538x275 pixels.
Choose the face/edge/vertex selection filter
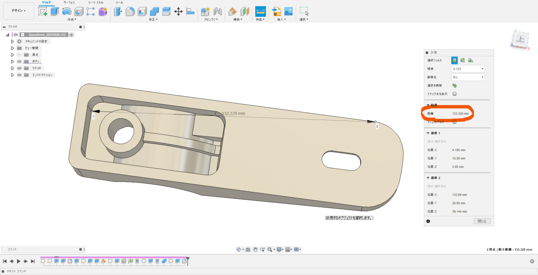click(x=455, y=60)
